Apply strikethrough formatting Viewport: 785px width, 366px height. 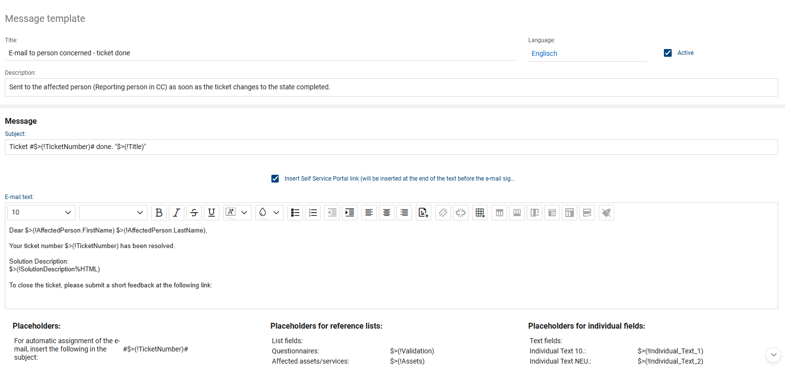194,213
